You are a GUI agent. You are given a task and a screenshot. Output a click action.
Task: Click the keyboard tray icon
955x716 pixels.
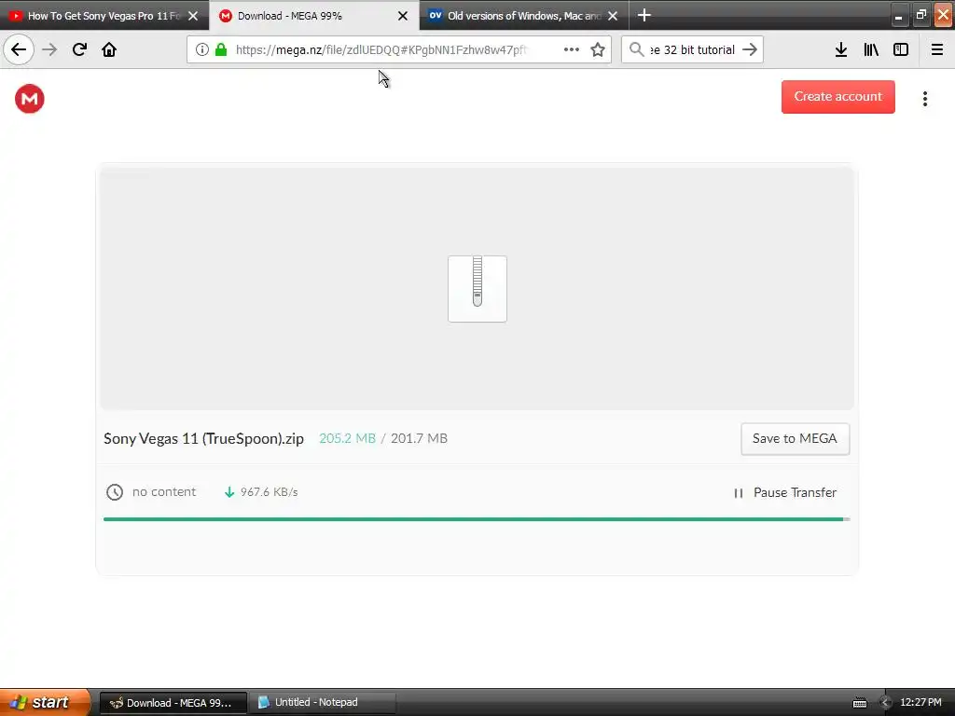tap(859, 703)
